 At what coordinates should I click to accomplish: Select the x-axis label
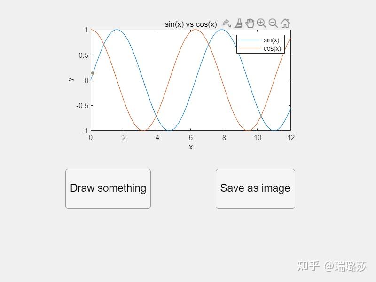[191, 147]
